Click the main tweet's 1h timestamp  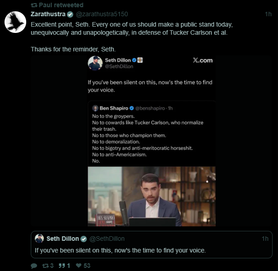tap(268, 14)
